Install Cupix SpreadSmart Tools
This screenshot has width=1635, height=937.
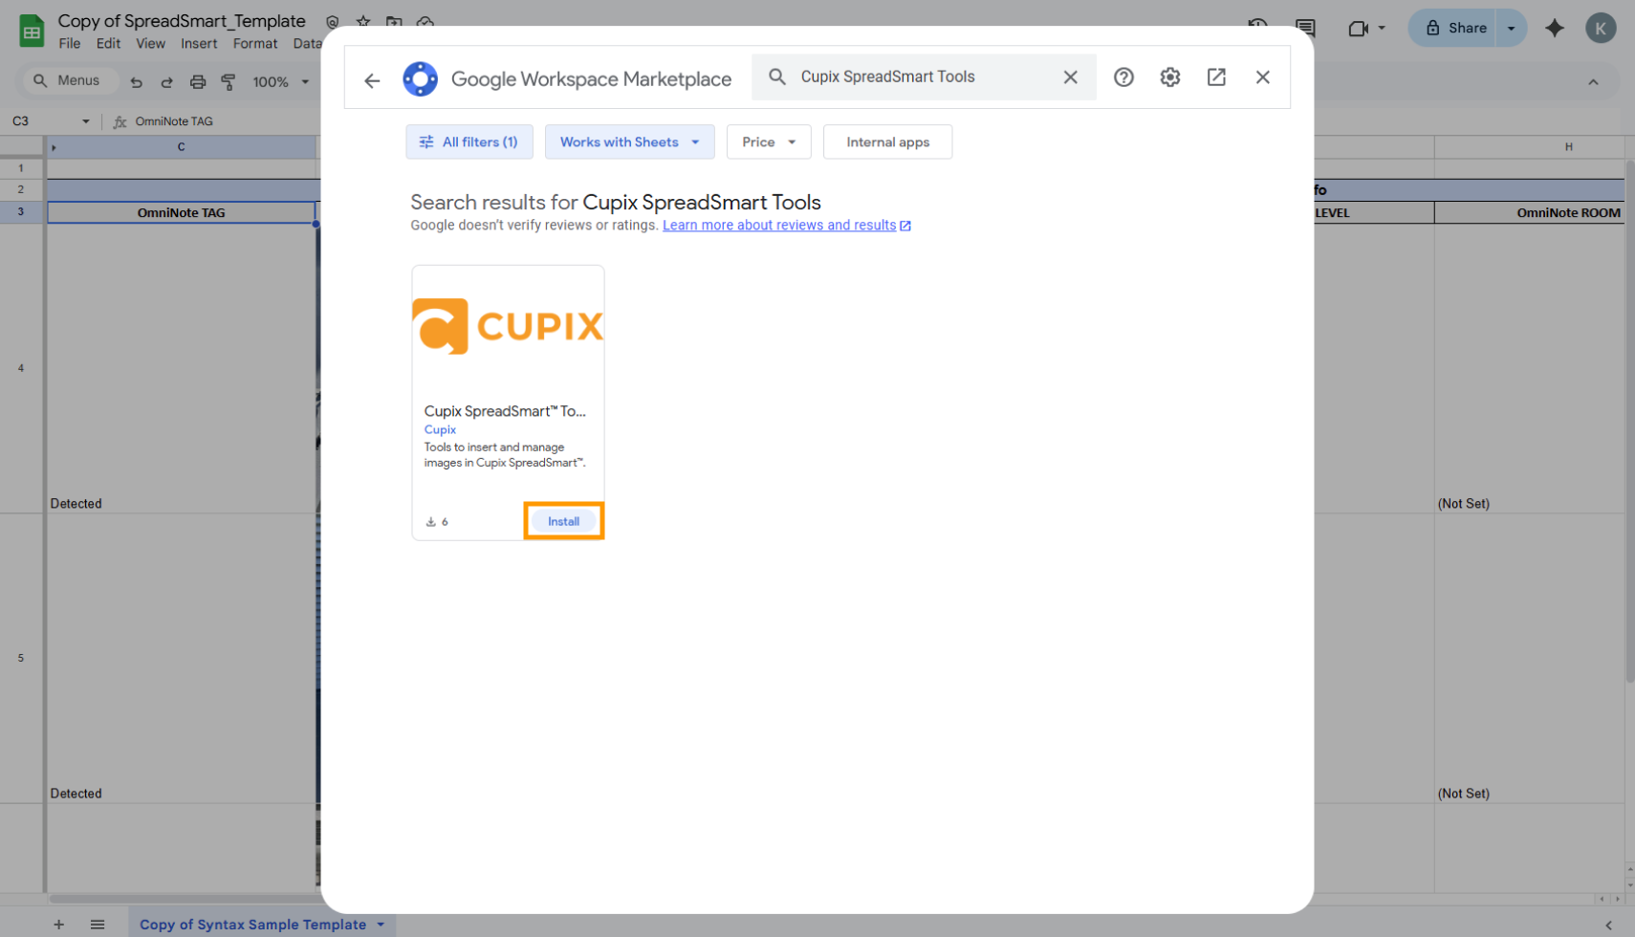tap(563, 521)
